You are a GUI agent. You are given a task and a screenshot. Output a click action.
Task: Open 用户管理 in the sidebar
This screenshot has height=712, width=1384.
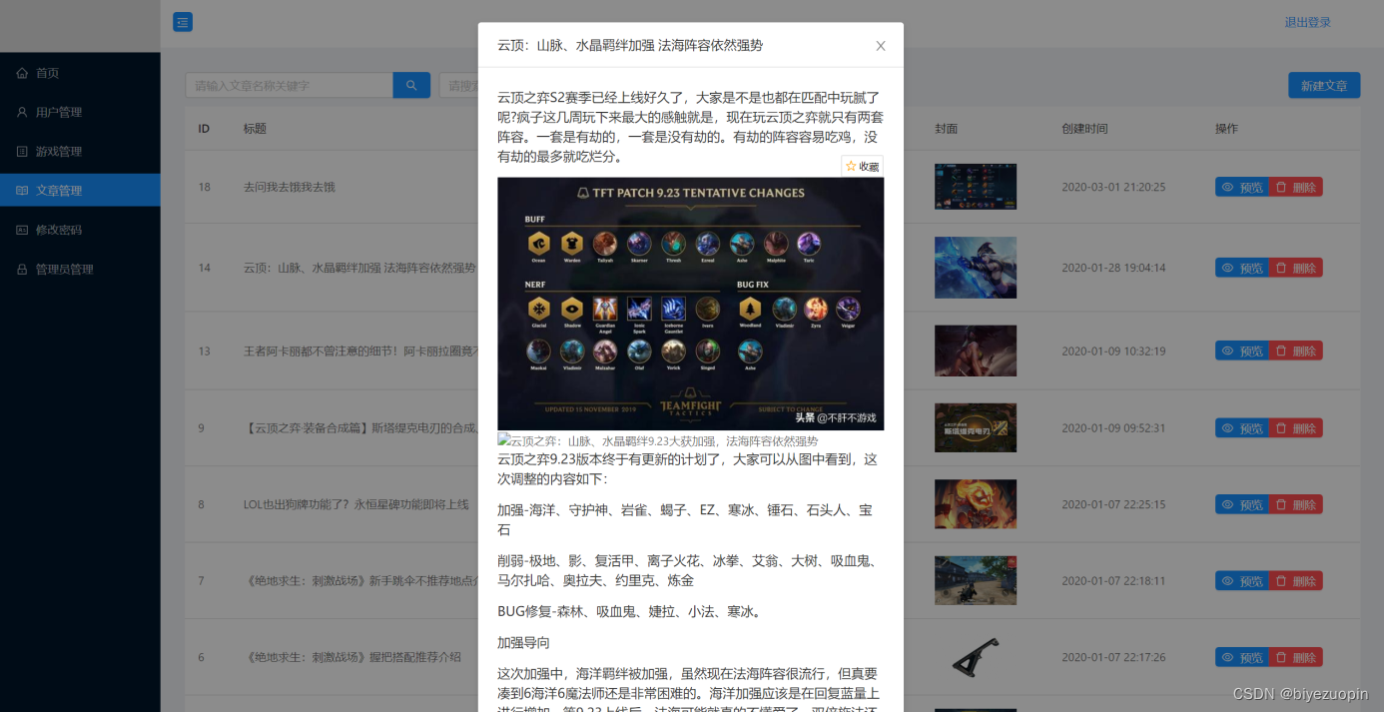pos(80,112)
